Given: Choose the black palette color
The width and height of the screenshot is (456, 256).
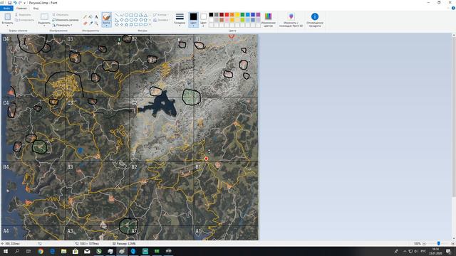Looking at the screenshot, I should [211, 14].
